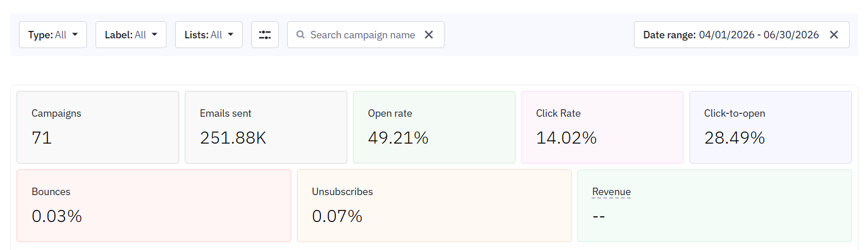
Task: Click the caret arrow beside Type: All
Action: click(76, 35)
